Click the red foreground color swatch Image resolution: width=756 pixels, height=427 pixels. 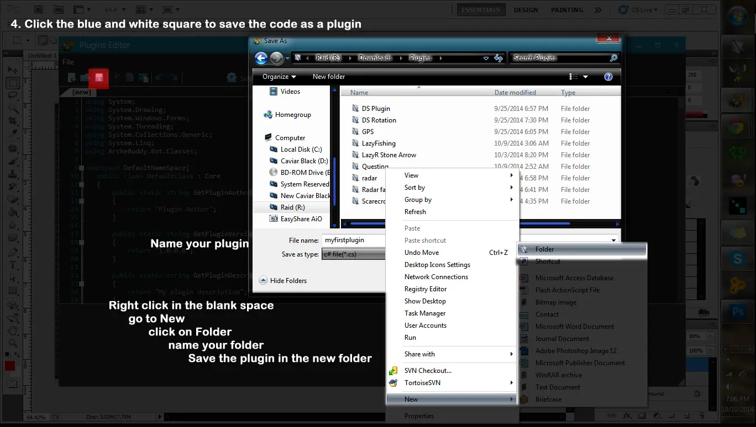[10, 366]
